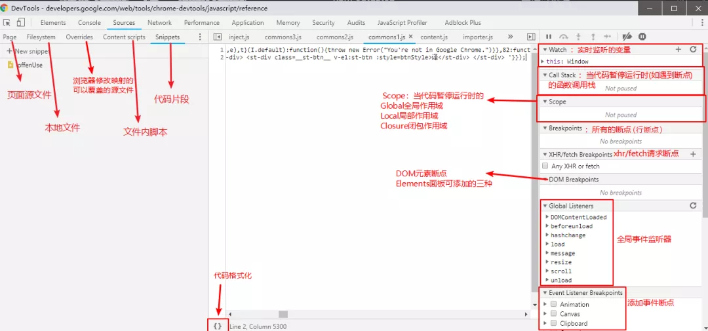
Task: Activate the inspect element picker icon
Action: click(7, 22)
